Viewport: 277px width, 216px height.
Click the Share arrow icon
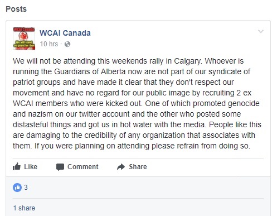click(x=121, y=167)
